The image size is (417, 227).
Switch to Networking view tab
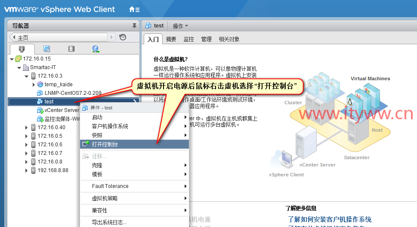point(96,49)
